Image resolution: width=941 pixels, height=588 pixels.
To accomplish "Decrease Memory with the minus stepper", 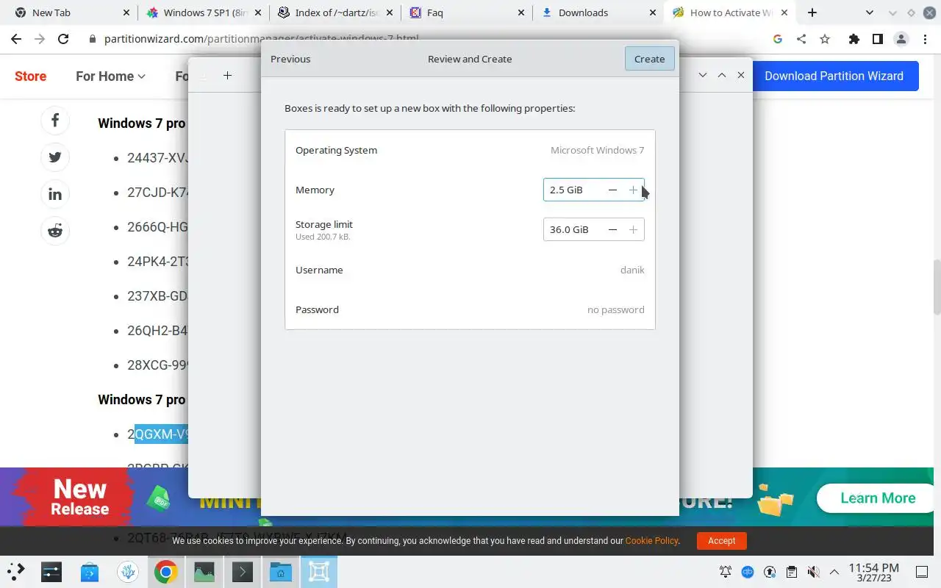I will (612, 190).
